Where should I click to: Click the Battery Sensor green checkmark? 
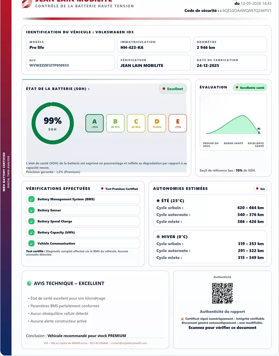32,210
